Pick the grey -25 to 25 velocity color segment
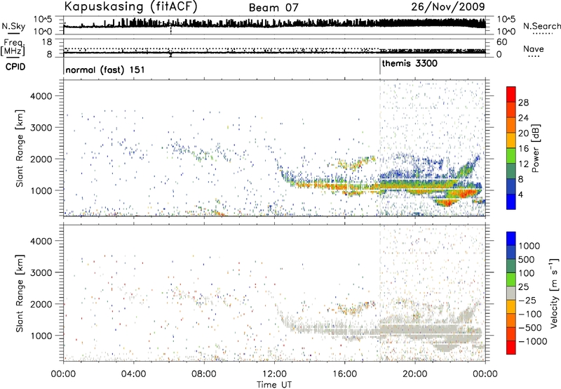 [511, 293]
